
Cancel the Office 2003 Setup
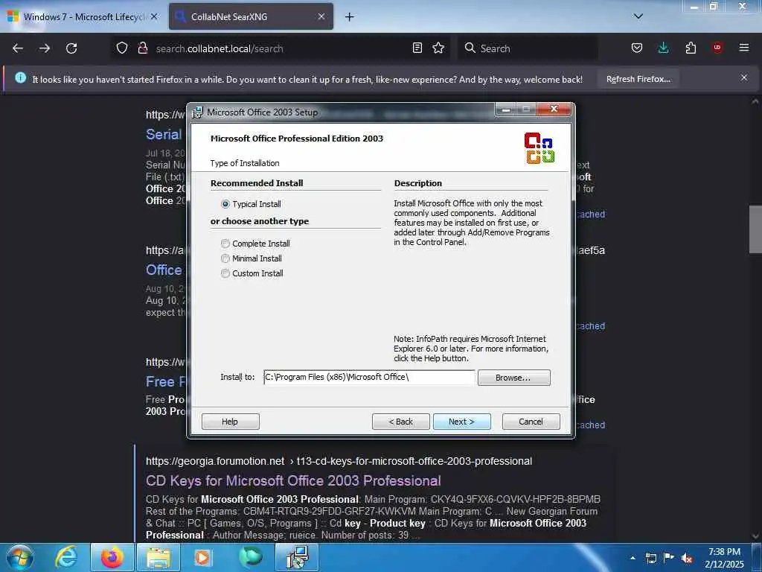pyautogui.click(x=531, y=422)
